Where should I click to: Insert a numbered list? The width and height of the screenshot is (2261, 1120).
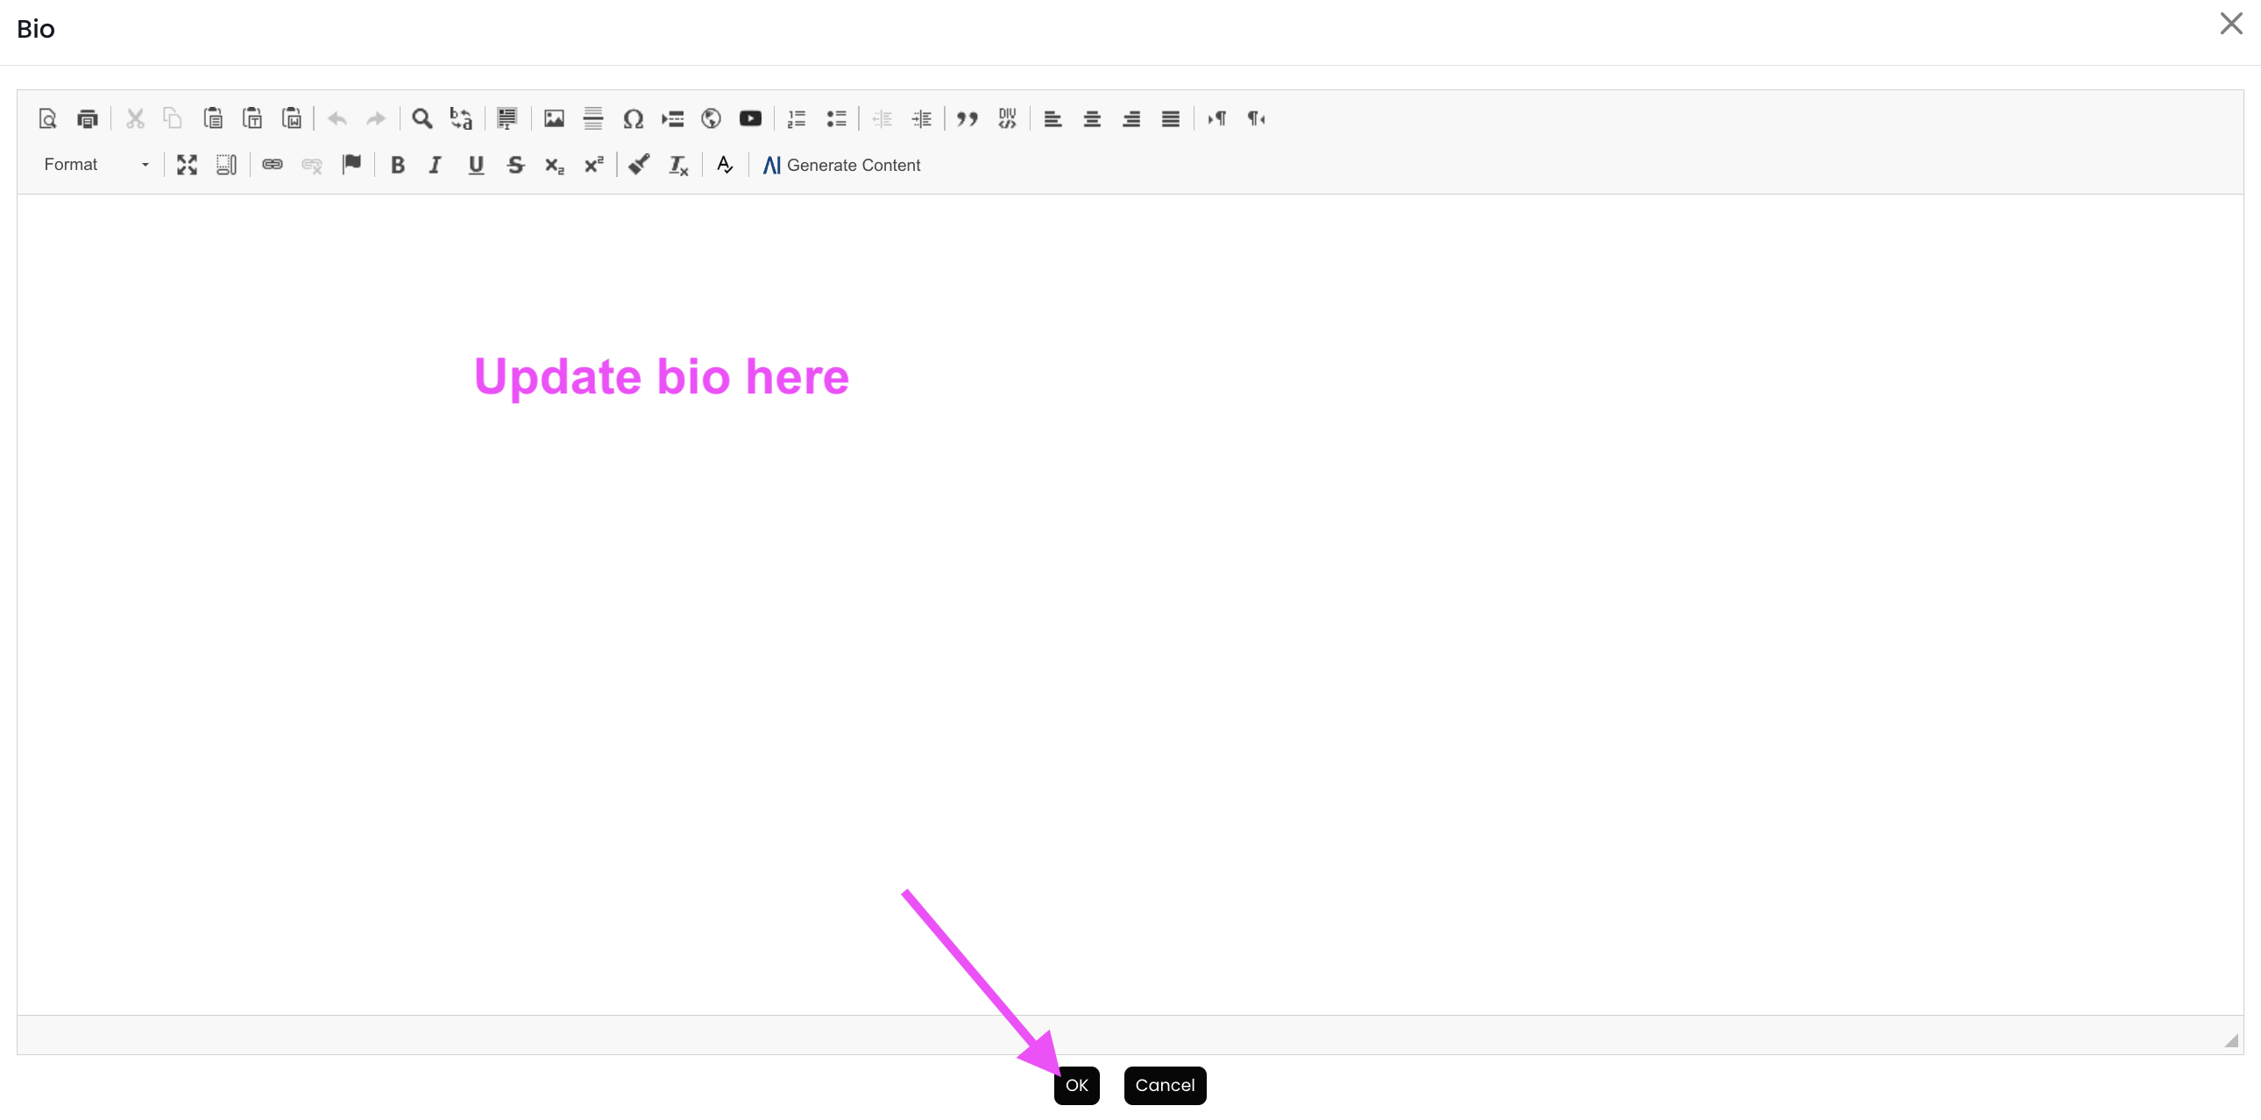tap(796, 118)
